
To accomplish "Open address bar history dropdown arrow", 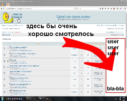I will (73, 9).
